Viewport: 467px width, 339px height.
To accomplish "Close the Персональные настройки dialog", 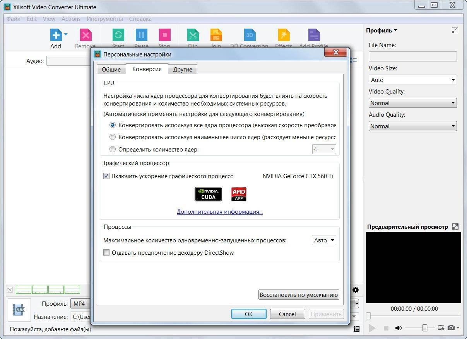I will (335, 53).
